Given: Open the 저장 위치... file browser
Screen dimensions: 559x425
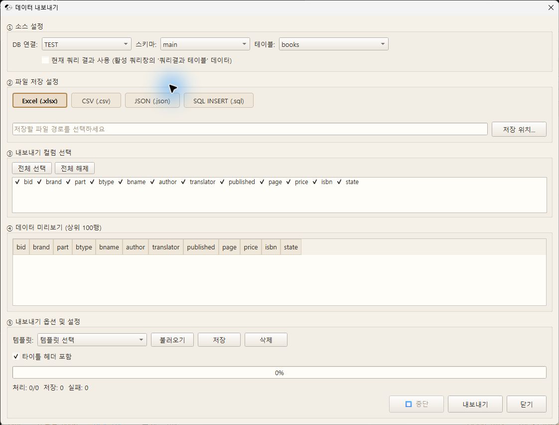Looking at the screenshot, I should pos(519,129).
